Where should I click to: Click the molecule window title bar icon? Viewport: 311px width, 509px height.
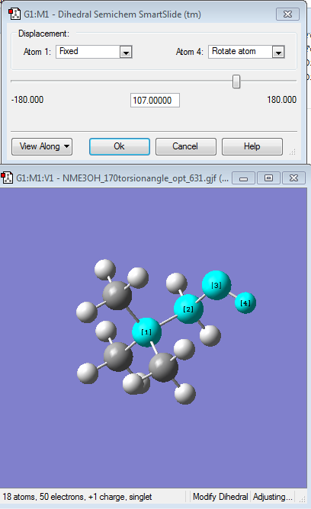click(x=7, y=178)
